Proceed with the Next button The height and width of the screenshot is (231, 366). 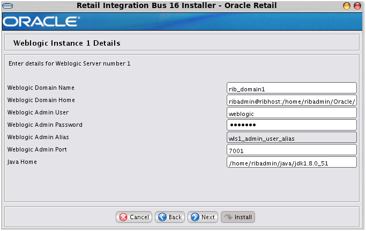[x=203, y=217]
